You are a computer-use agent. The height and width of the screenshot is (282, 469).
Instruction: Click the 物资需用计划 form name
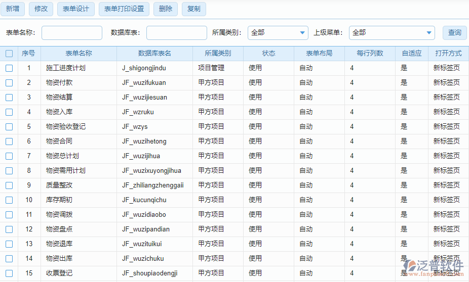[x=65, y=170]
